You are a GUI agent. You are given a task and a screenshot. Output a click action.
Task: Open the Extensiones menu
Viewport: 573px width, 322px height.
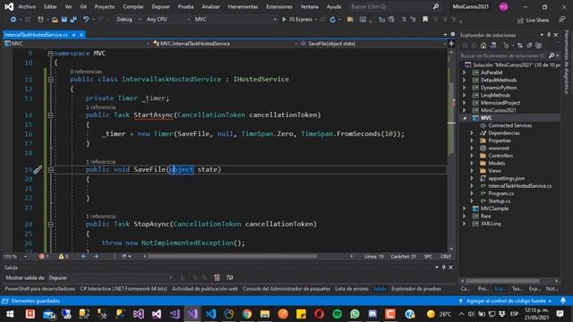[x=279, y=6]
